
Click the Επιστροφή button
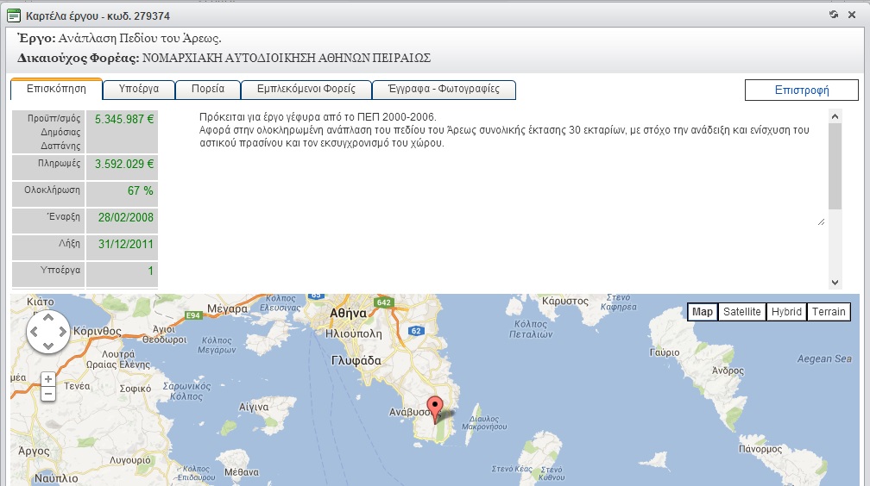pos(802,90)
